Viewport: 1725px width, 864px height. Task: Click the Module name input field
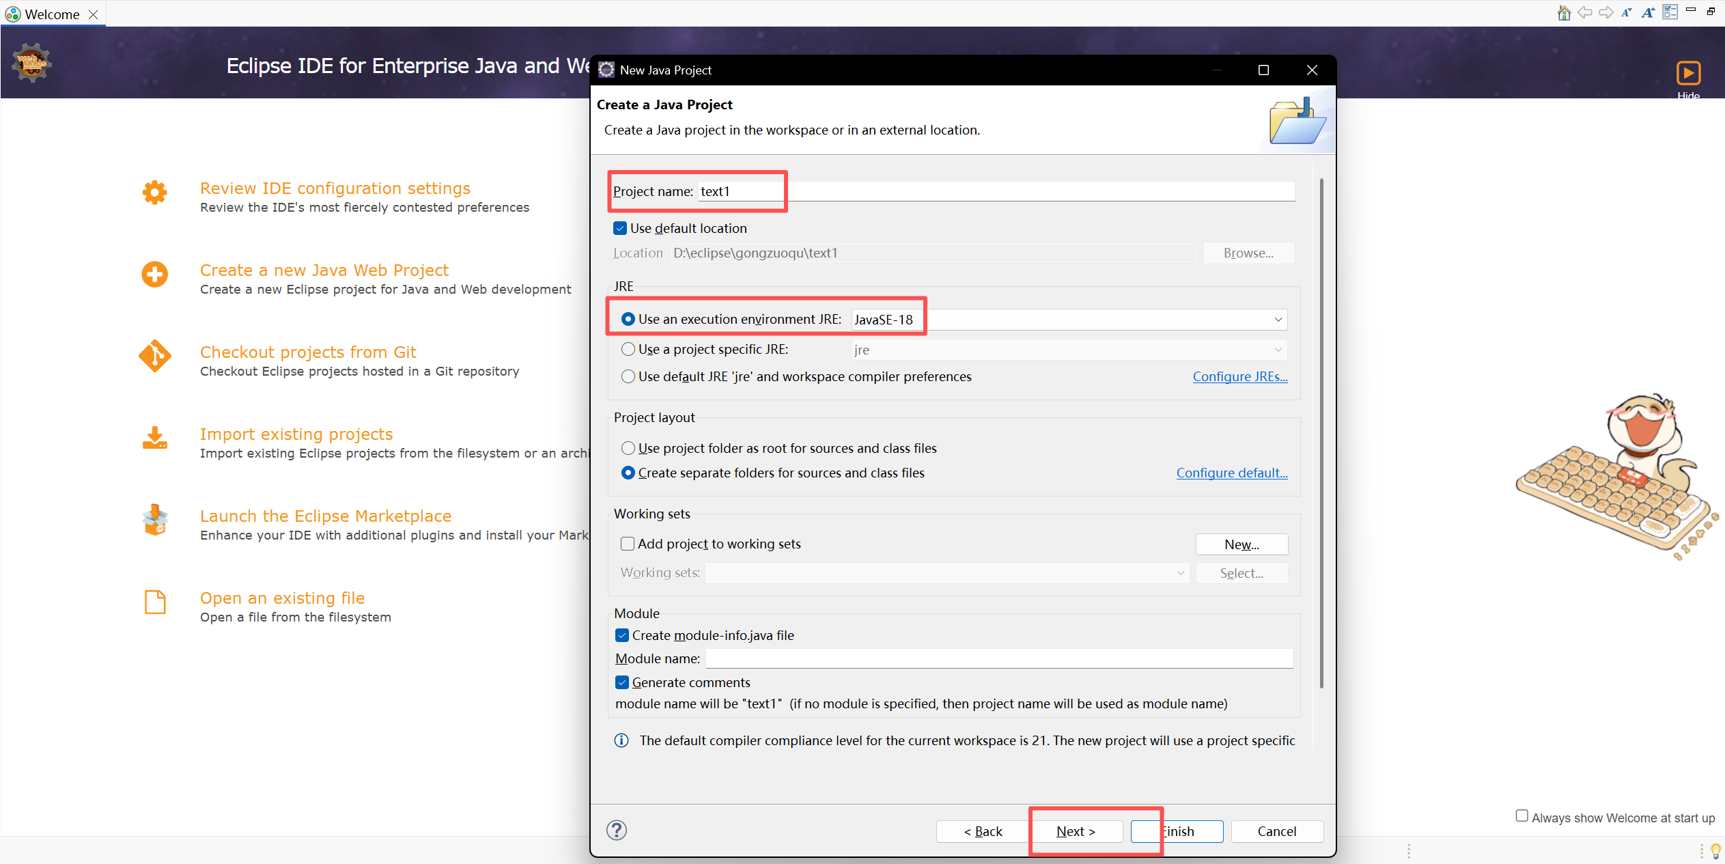coord(999,658)
